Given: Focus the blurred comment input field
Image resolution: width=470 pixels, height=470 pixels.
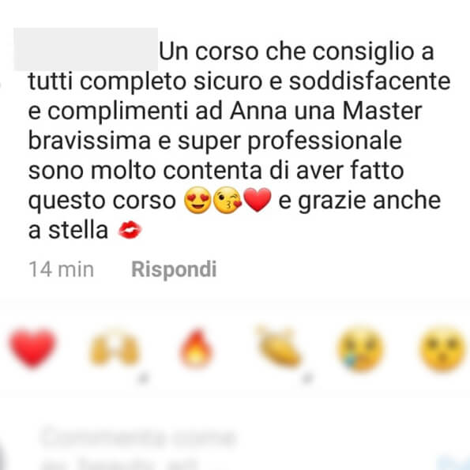Looking at the screenshot, I should coord(138,446).
